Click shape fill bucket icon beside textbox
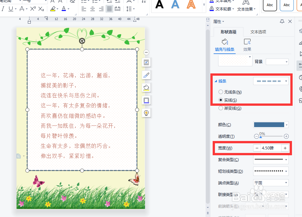The image size is (302, 217). pos(146,88)
